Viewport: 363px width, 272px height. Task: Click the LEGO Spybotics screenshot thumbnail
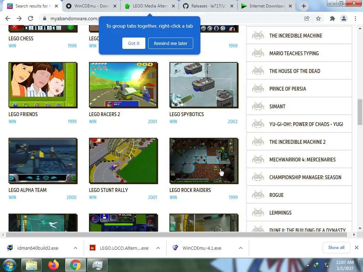click(204, 85)
